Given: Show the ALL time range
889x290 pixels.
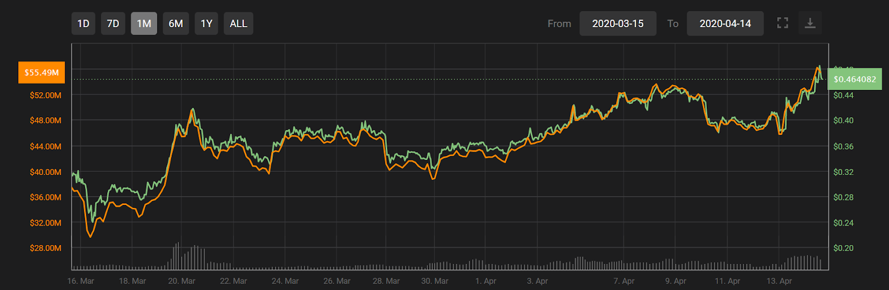Looking at the screenshot, I should [x=238, y=23].
